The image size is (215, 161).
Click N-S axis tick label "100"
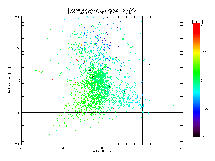point(18,48)
